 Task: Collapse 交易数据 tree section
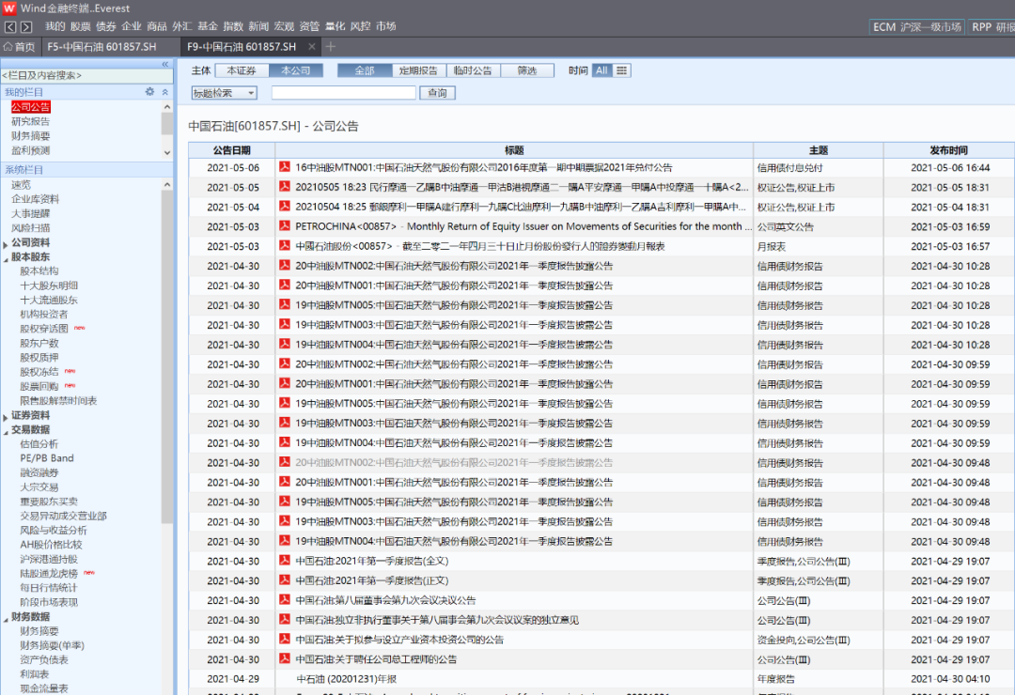(6, 431)
